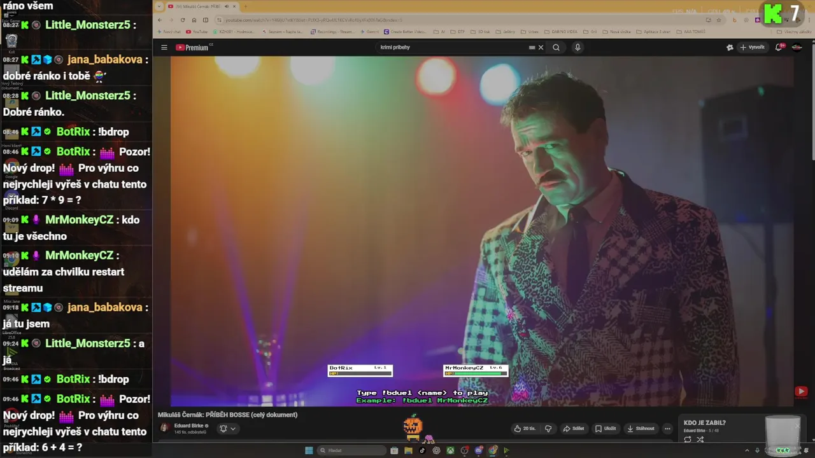Screen dimensions: 815x458
Task: Click the video player to pause
Action: point(482,231)
